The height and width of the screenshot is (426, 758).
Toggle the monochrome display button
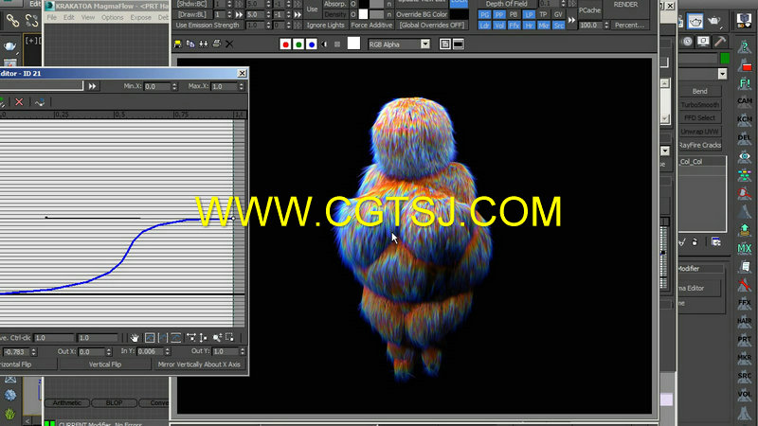pyautogui.click(x=337, y=44)
